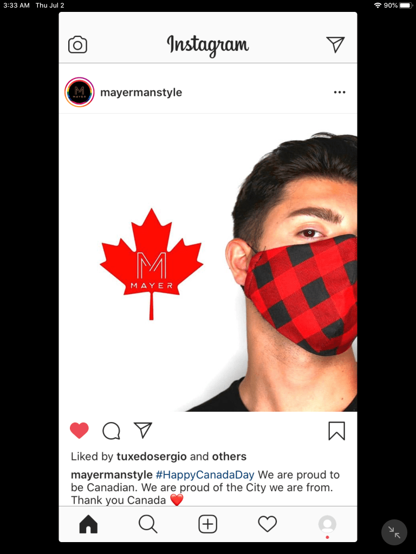
Task: Open activity heart tab in bottom bar
Action: [268, 524]
